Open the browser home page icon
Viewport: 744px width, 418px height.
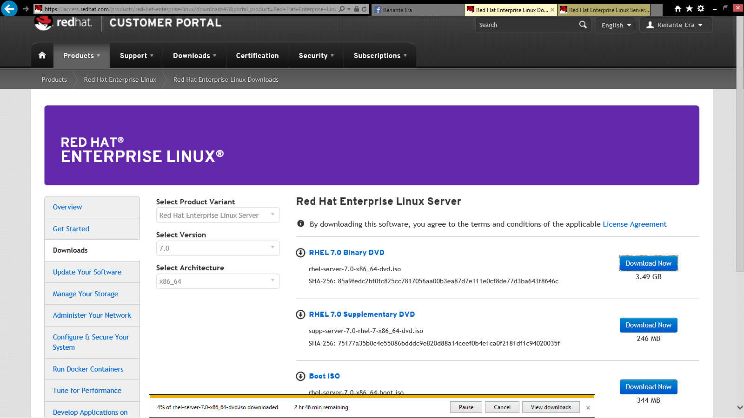pos(678,8)
